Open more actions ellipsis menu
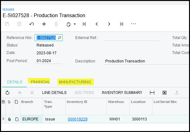 click(x=133, y=24)
